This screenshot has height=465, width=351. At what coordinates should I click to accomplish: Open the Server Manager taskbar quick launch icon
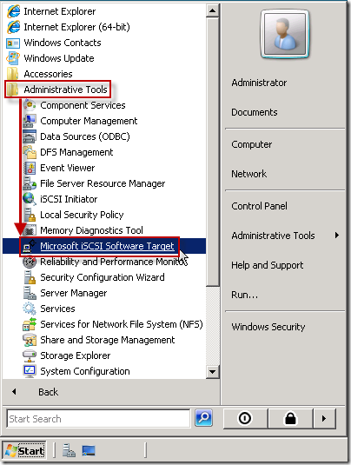(69, 450)
